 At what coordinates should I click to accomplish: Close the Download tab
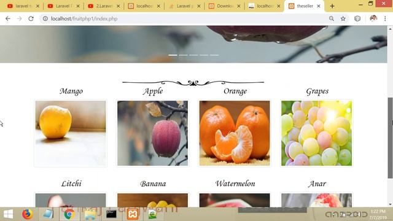(239, 6)
